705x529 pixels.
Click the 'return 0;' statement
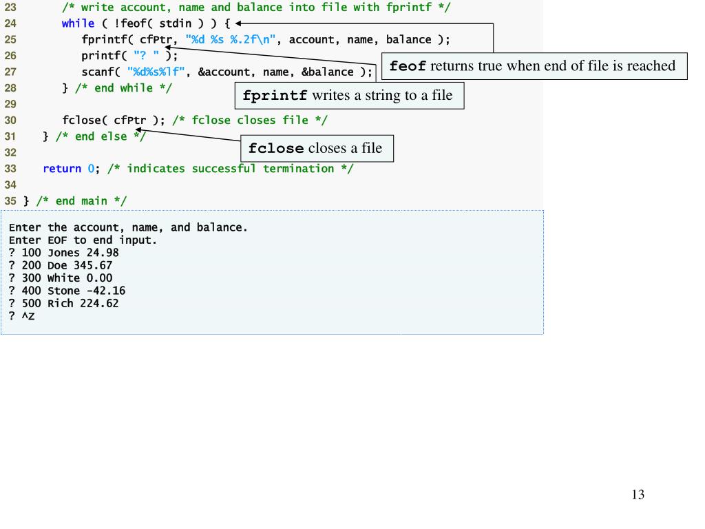[x=72, y=169]
